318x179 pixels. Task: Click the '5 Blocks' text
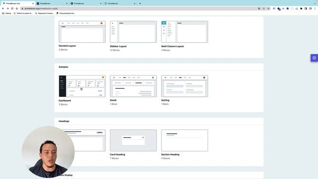coord(63,50)
